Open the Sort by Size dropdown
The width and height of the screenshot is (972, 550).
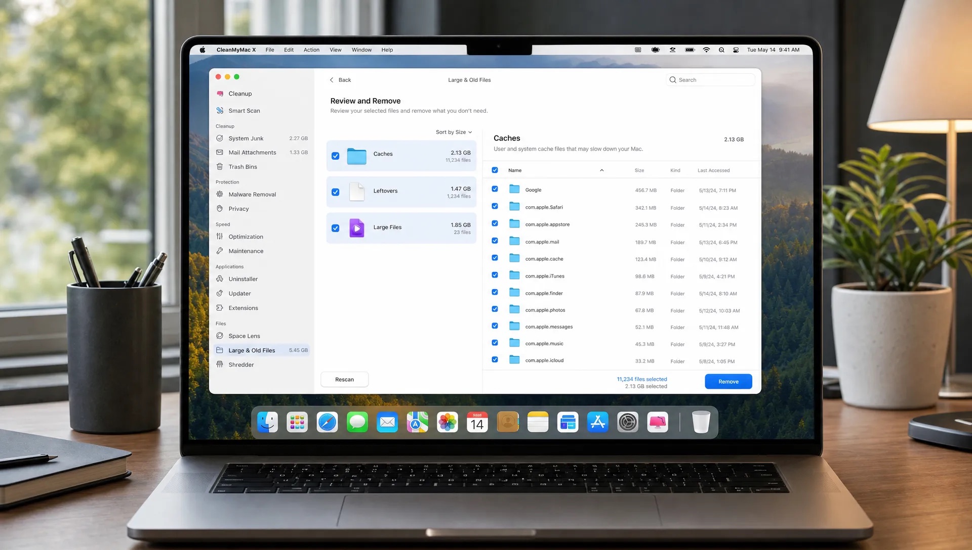tap(454, 132)
